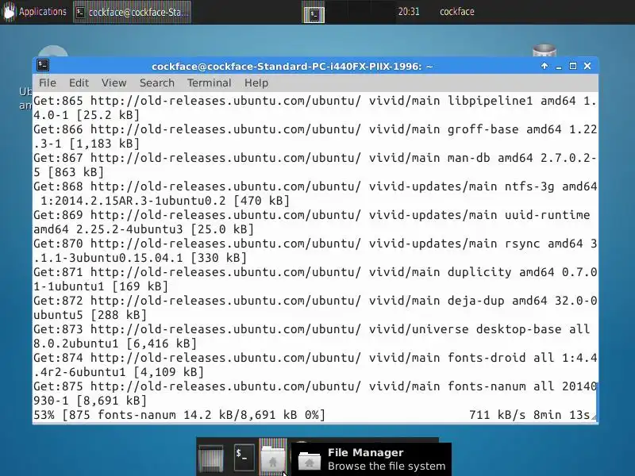
Task: Open the Edit menu in terminal
Action: pos(79,83)
